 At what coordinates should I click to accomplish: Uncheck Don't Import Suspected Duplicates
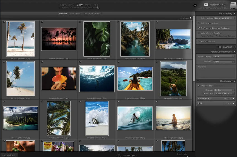(199, 28)
